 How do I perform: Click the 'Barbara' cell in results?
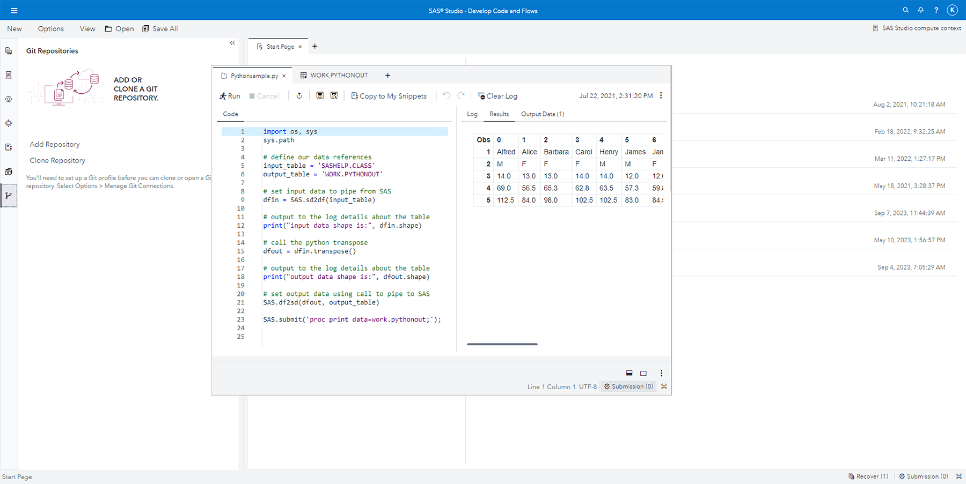tap(556, 152)
